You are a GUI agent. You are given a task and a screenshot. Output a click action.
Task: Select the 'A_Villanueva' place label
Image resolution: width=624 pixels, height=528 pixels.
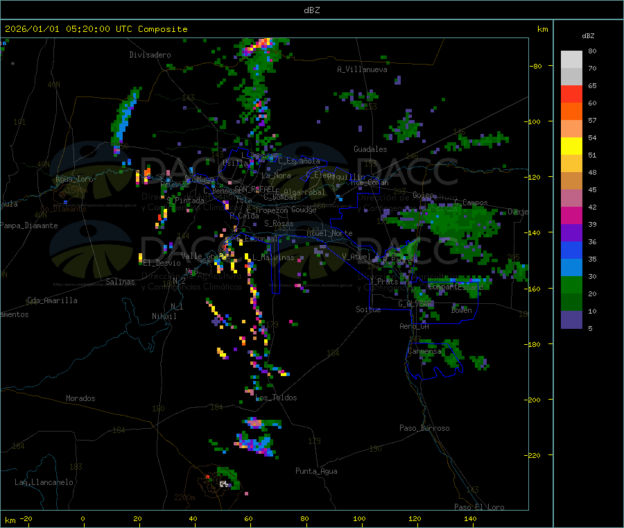click(362, 69)
